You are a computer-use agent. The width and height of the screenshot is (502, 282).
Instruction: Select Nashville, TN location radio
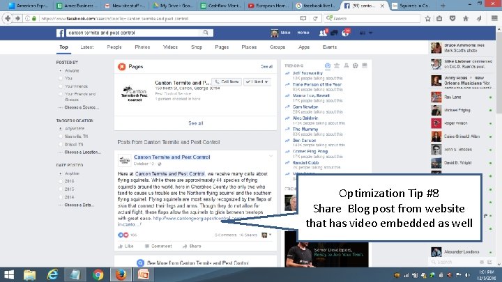click(61, 136)
